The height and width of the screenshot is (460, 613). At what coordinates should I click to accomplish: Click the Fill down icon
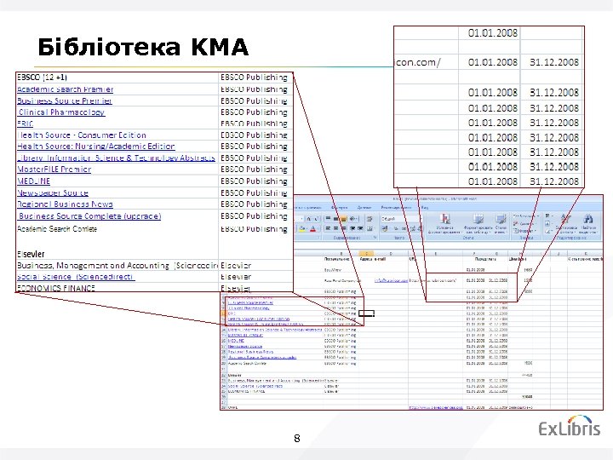547,223
